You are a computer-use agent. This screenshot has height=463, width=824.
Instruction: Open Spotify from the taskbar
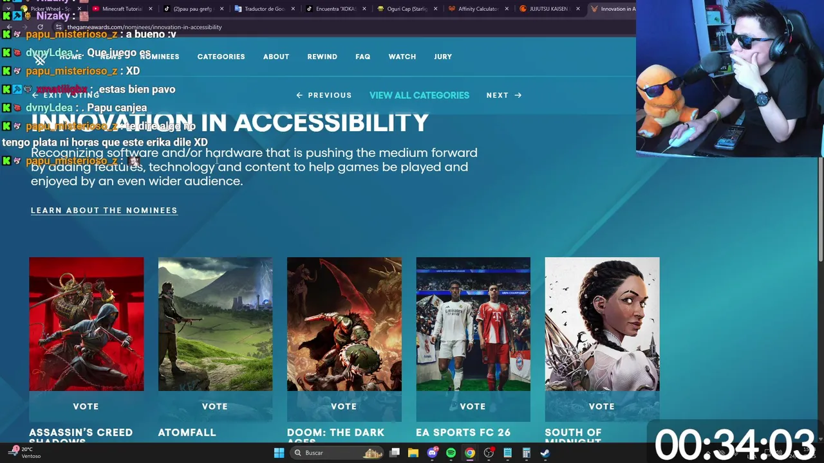coord(451,453)
